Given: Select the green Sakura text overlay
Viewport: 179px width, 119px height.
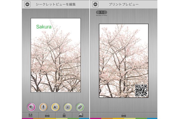Looking at the screenshot, I should point(44,27).
